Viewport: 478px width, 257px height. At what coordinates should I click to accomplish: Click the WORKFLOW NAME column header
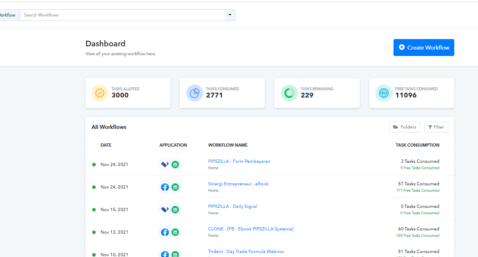coord(228,145)
